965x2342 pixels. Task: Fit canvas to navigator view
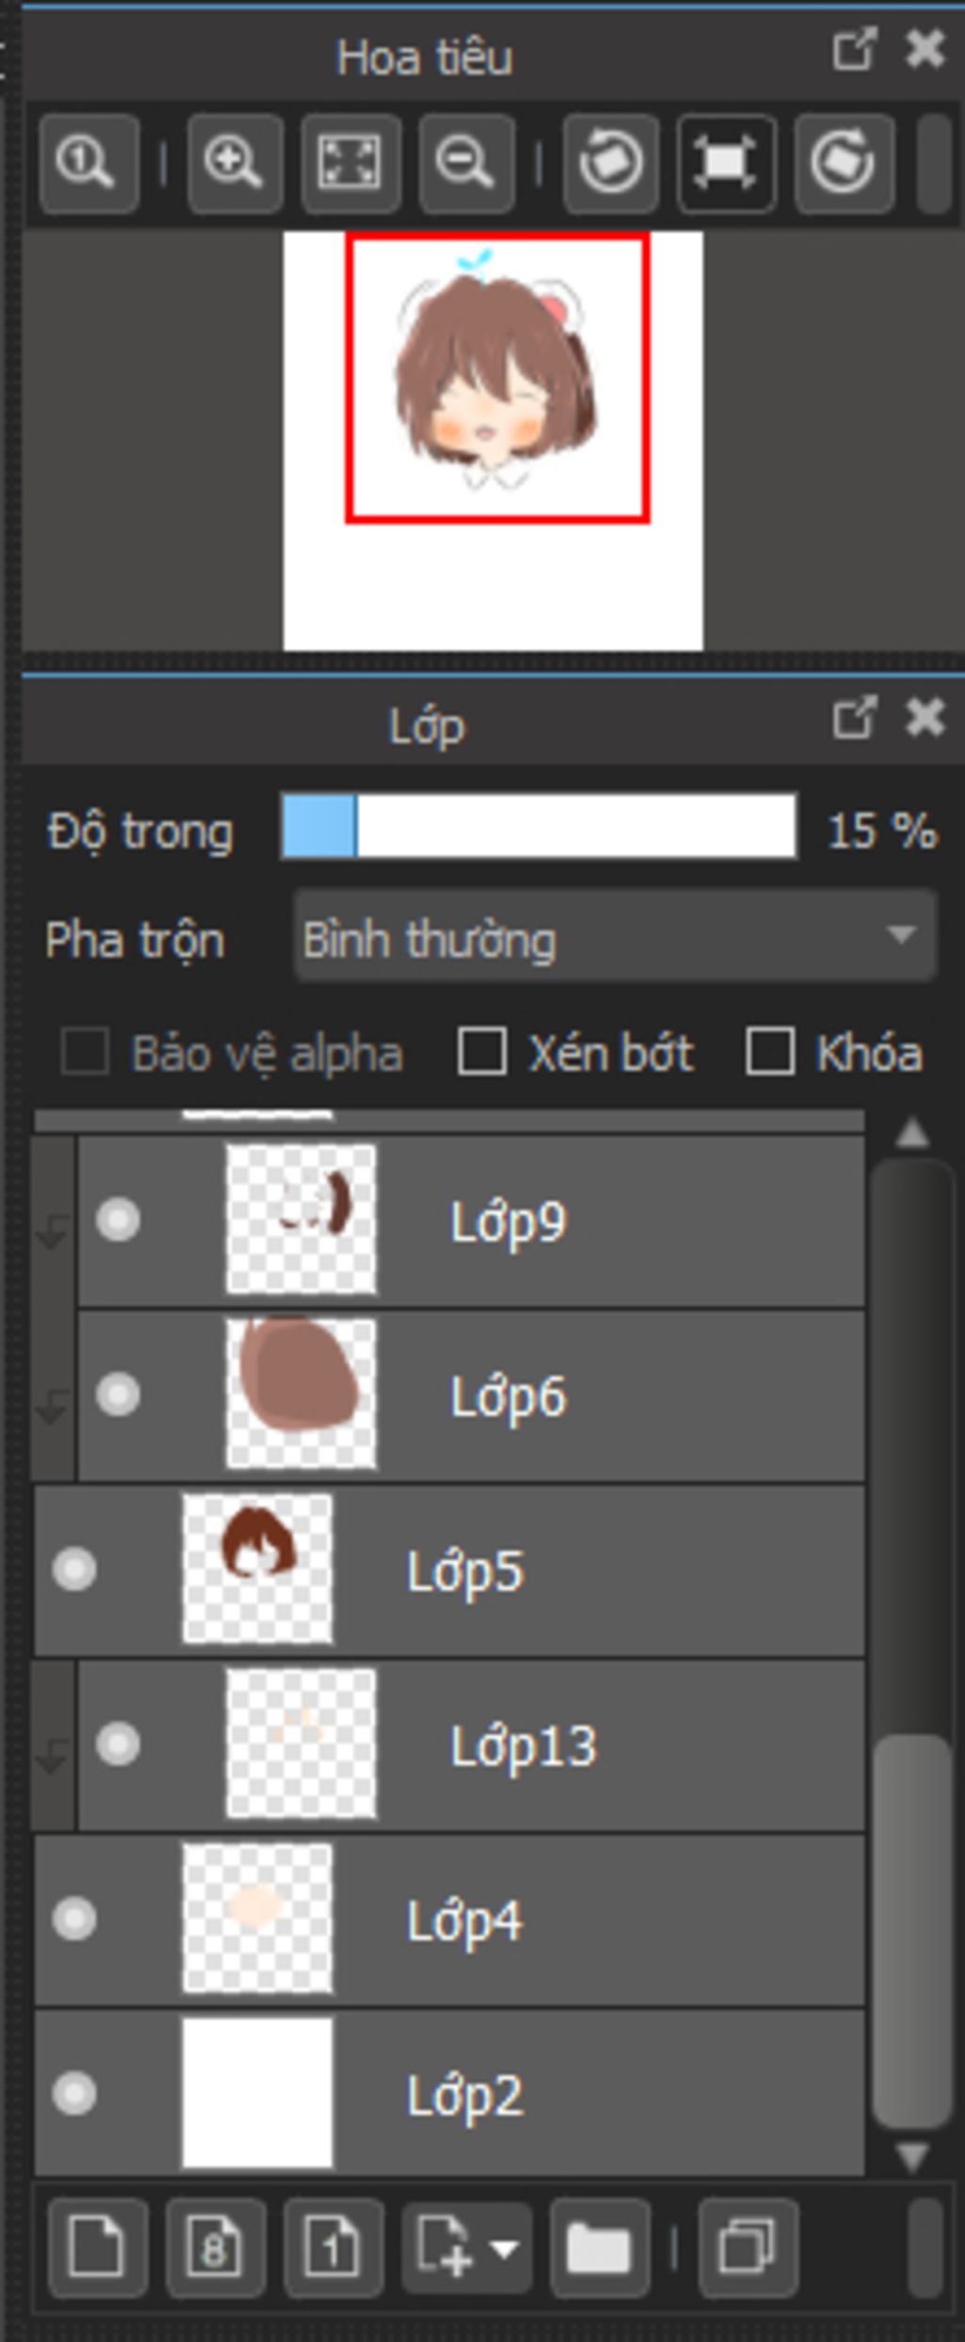[351, 163]
